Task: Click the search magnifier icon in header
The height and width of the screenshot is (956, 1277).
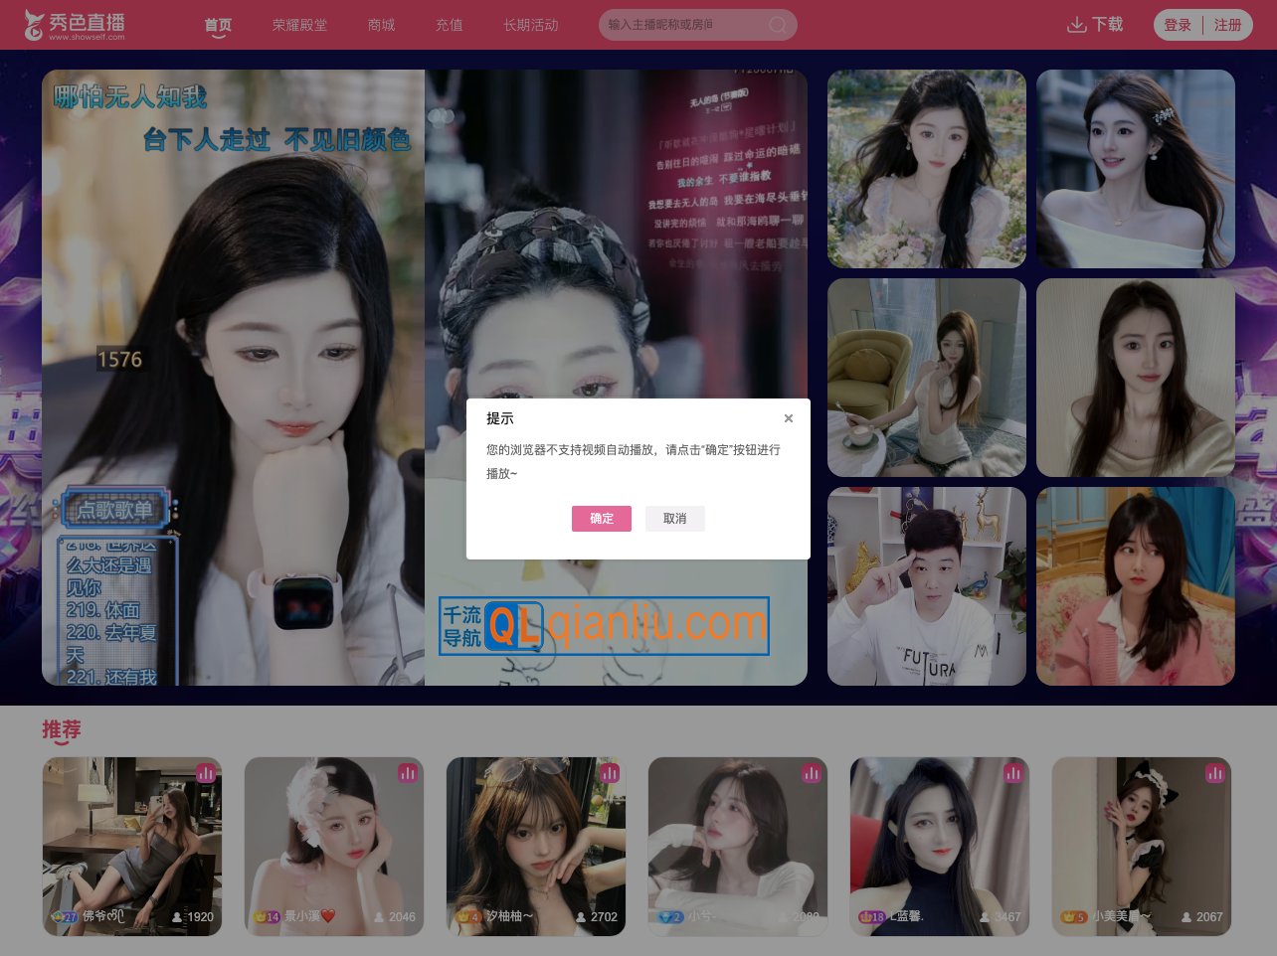Action: (x=778, y=25)
